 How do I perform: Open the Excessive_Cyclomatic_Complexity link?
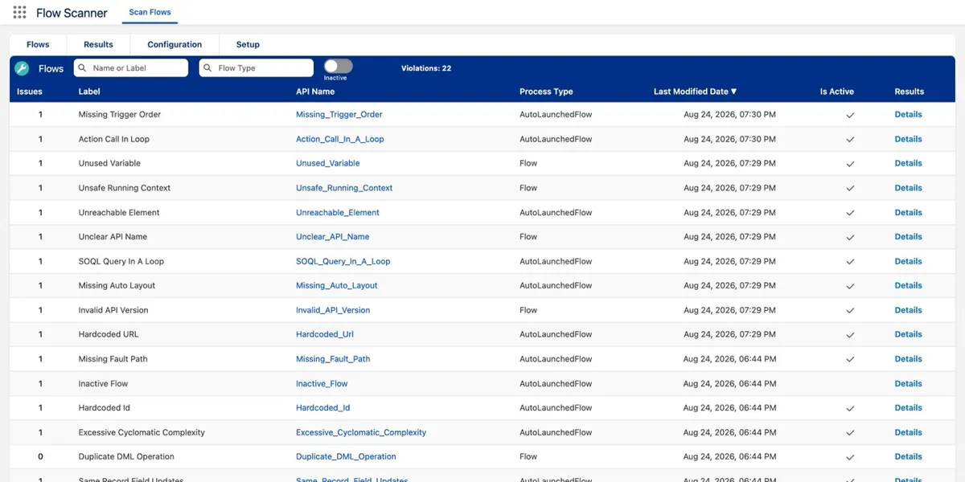tap(361, 432)
